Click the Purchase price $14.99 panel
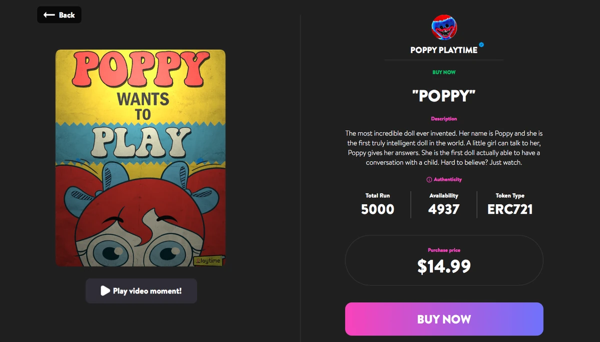600x342 pixels. point(444,260)
